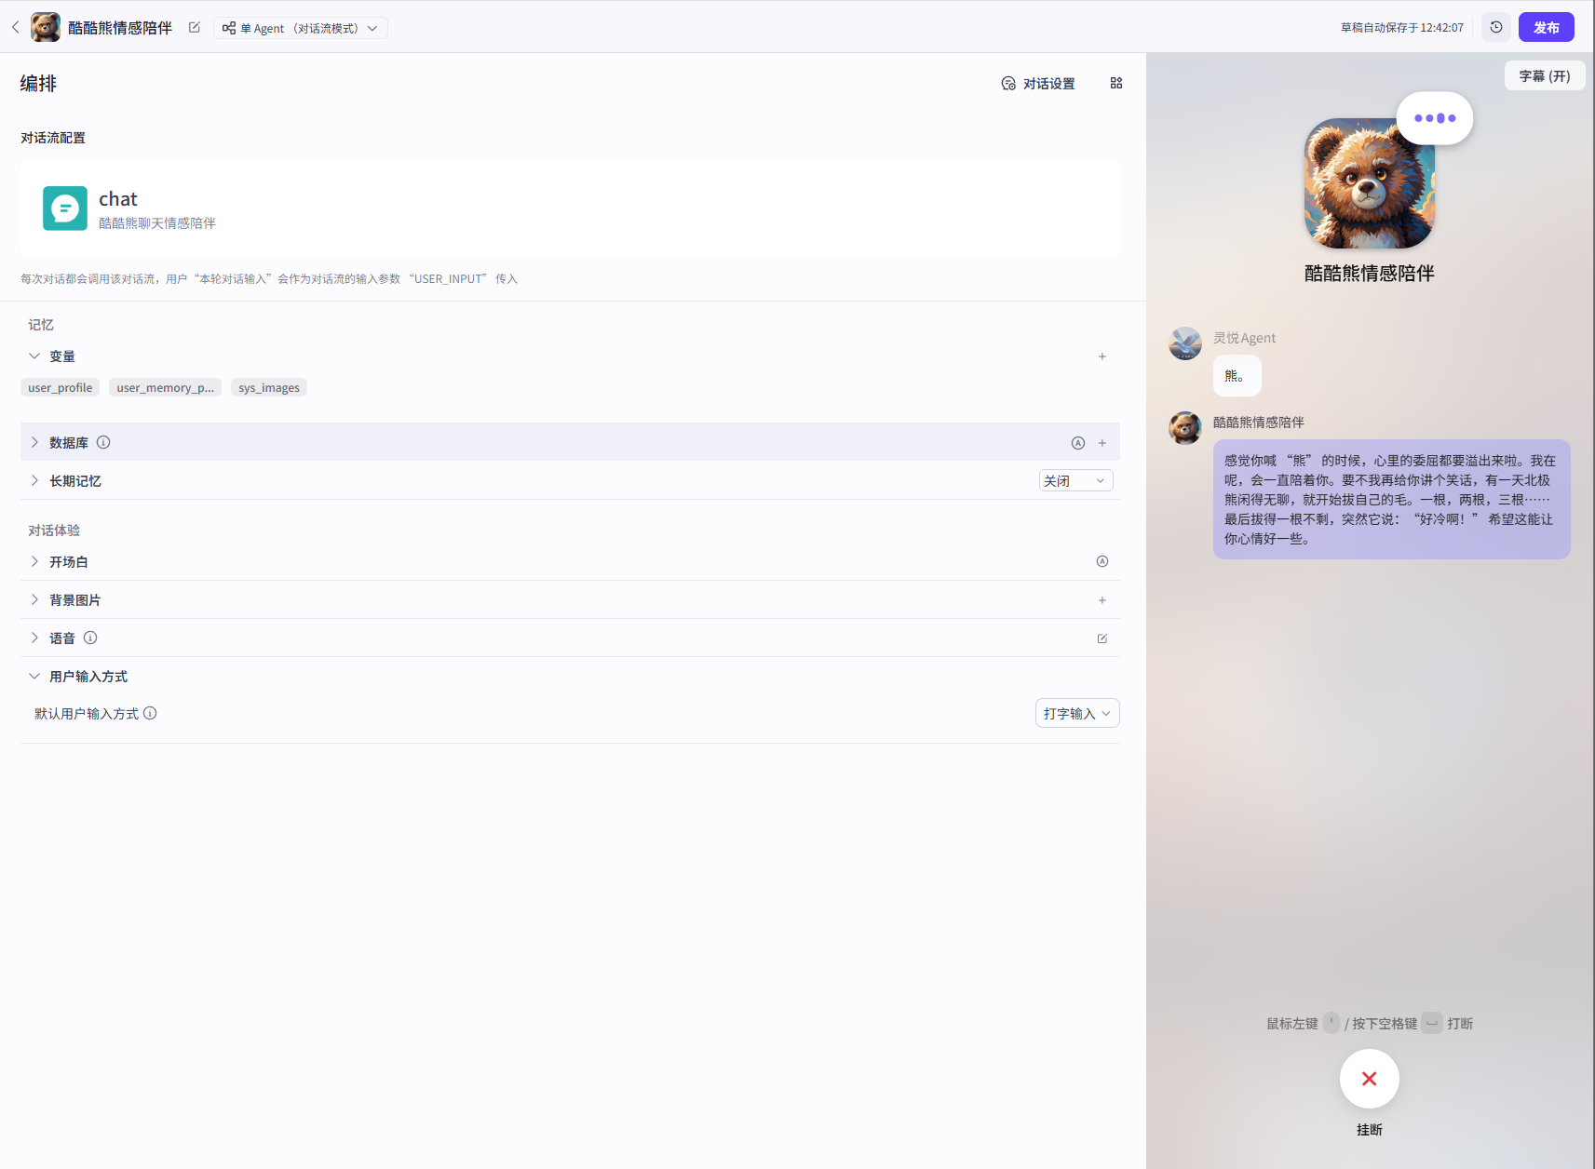Click the speaking dots bubble
The height and width of the screenshot is (1169, 1595).
coord(1435,118)
